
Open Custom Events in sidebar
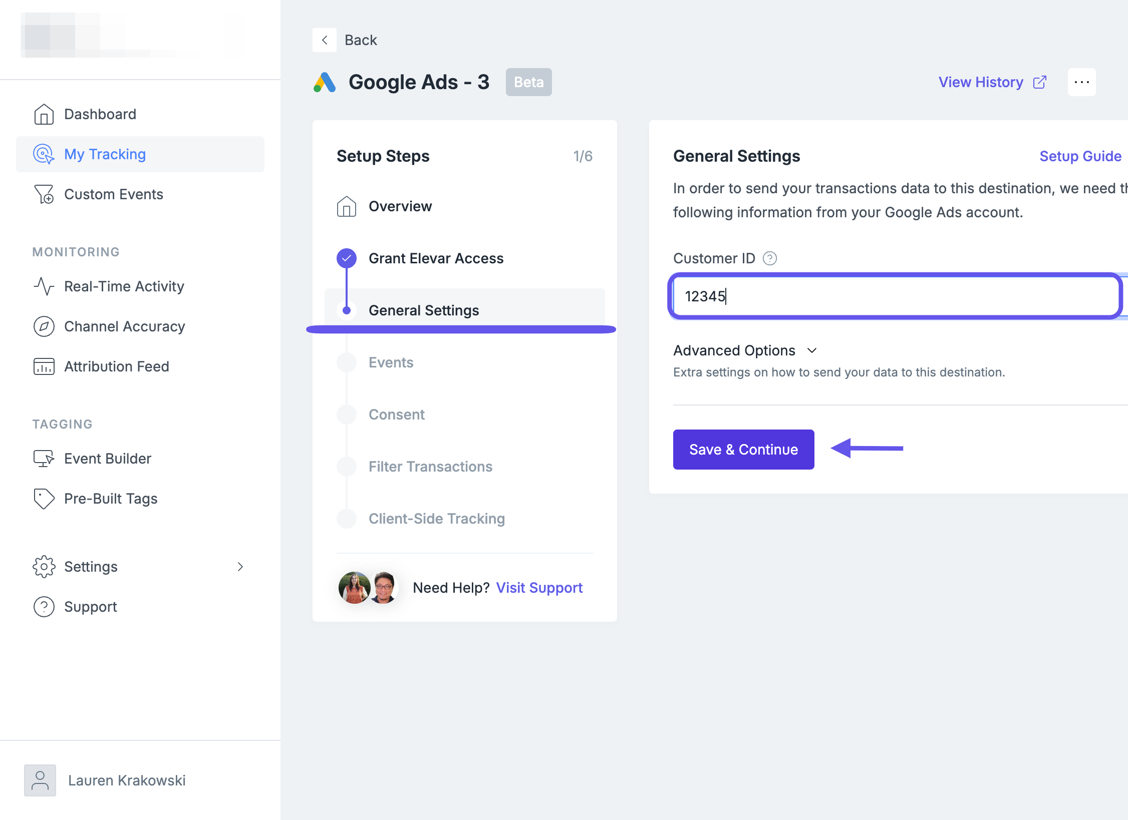[x=140, y=194]
